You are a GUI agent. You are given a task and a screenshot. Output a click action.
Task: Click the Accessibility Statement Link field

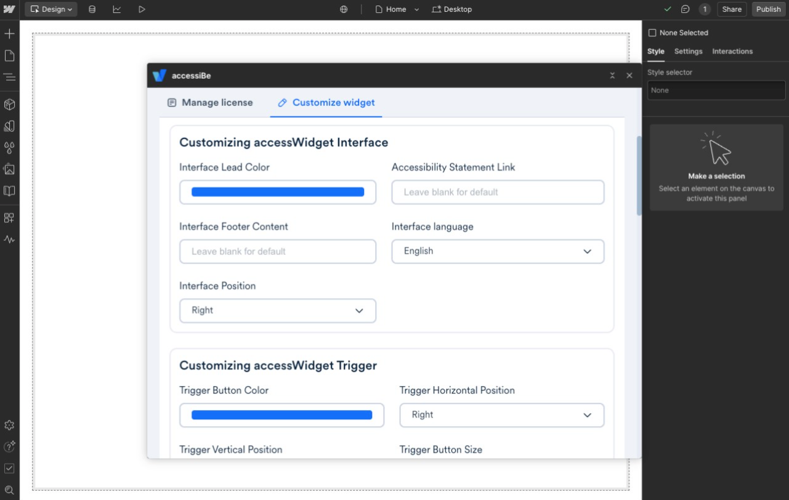click(x=497, y=192)
